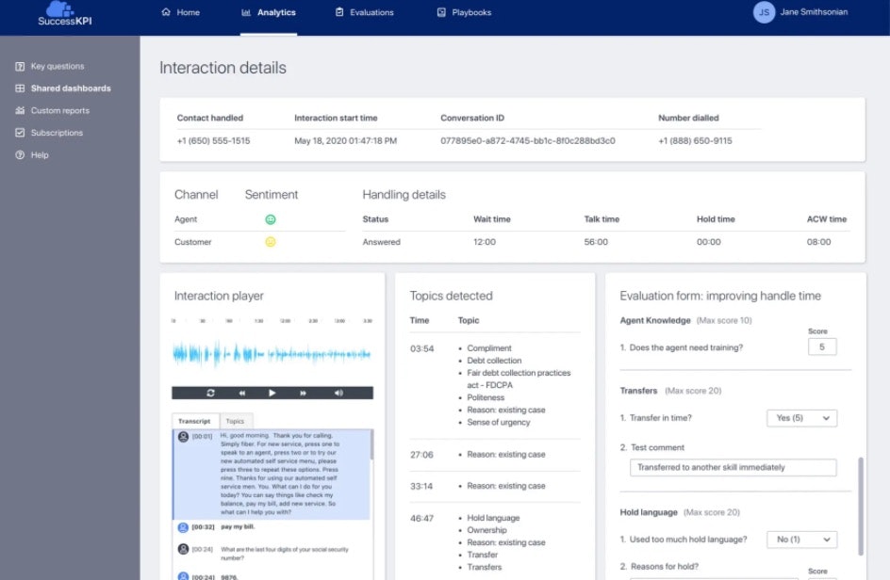Open the Help icon in sidebar

click(21, 154)
